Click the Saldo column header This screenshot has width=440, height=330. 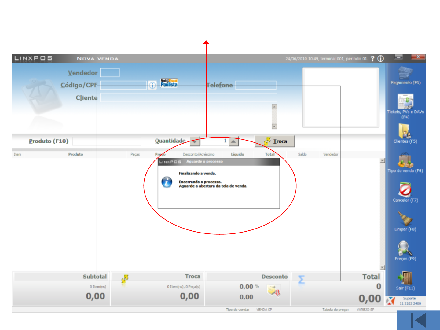point(302,154)
